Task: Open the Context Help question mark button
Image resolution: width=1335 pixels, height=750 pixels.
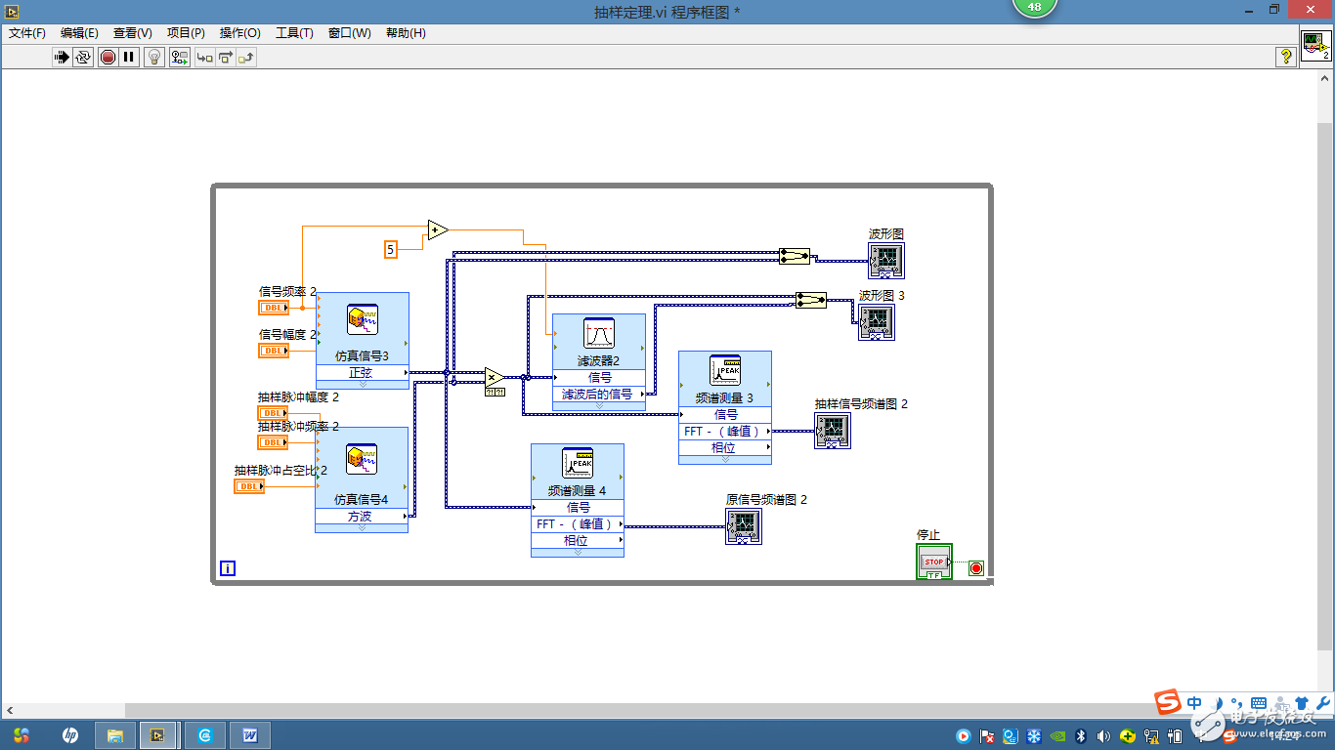Action: [1286, 58]
